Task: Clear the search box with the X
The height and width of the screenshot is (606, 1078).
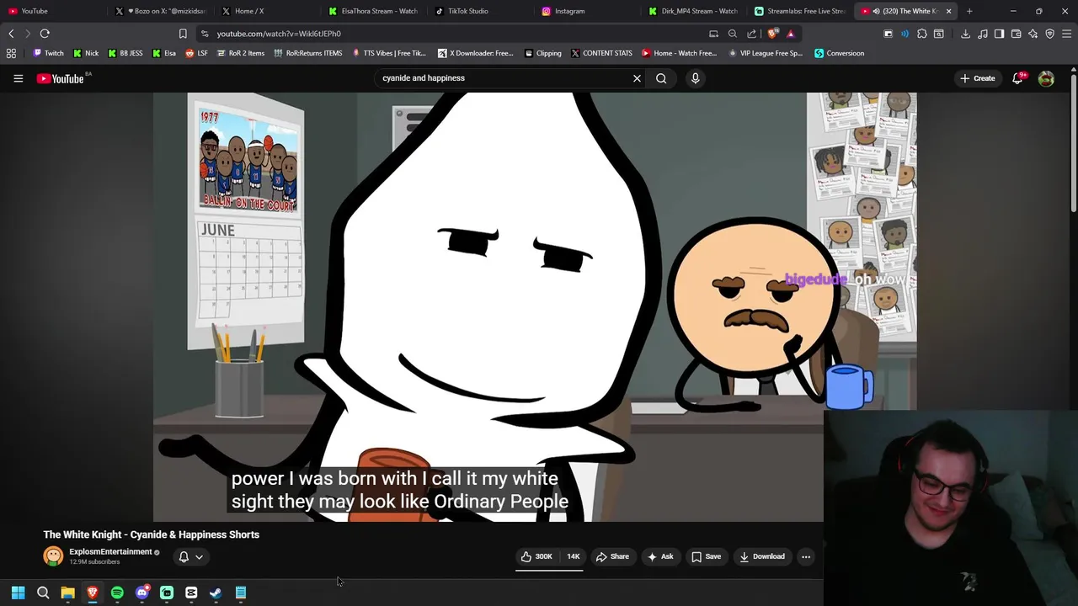Action: coord(637,78)
